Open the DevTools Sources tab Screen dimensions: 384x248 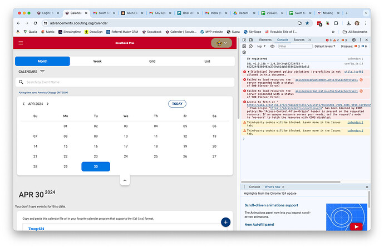point(299,40)
